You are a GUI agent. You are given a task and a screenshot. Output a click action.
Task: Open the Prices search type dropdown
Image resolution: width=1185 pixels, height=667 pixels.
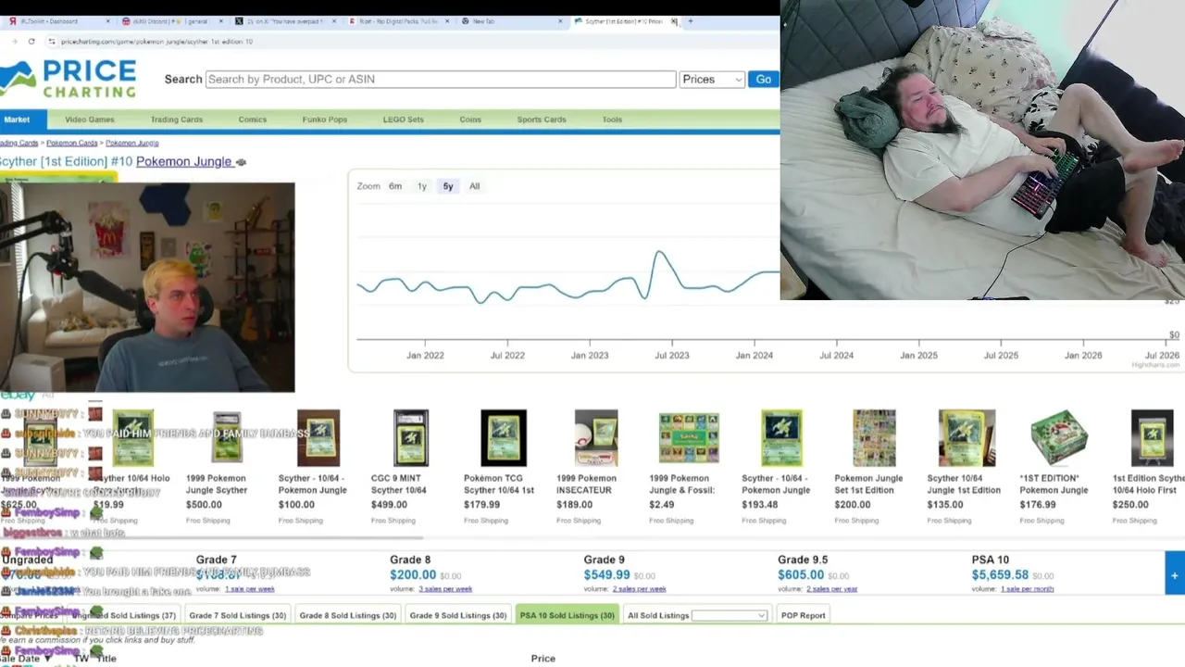[x=712, y=80]
